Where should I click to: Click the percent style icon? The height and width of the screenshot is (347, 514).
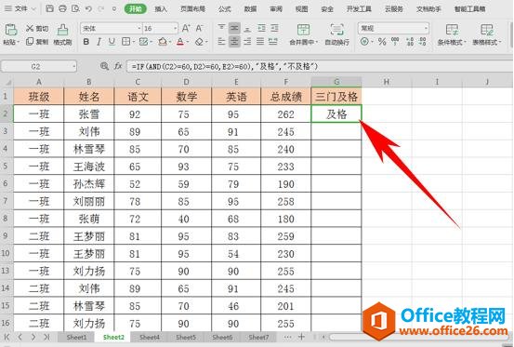382,41
